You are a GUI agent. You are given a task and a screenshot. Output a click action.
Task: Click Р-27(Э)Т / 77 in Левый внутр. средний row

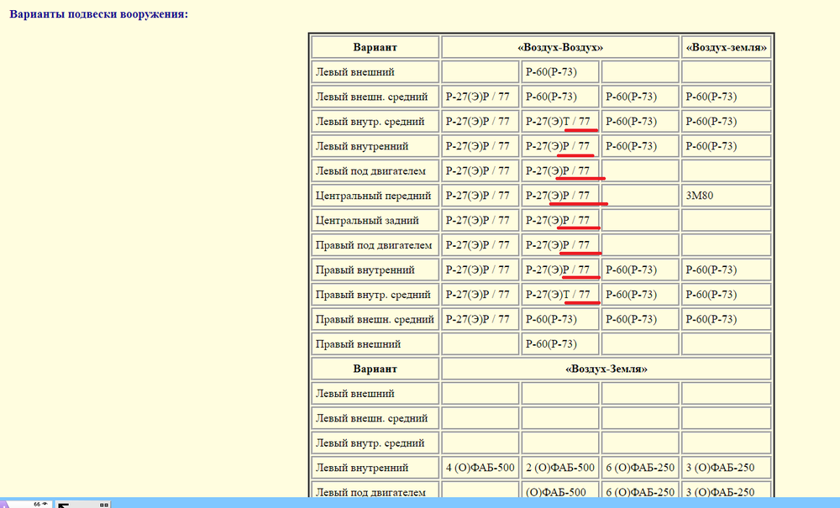(x=560, y=122)
